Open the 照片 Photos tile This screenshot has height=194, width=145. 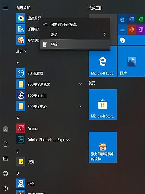pyautogui.click(x=131, y=62)
